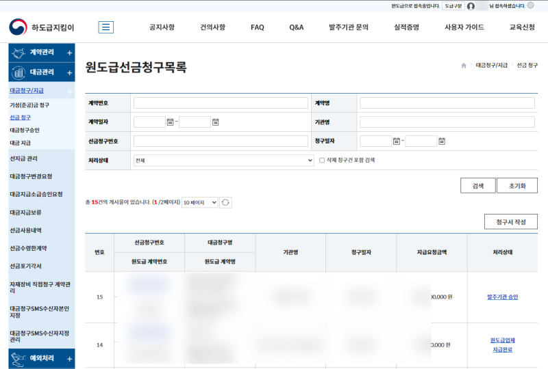Click the 계약관리 handshake icon

pyautogui.click(x=18, y=53)
